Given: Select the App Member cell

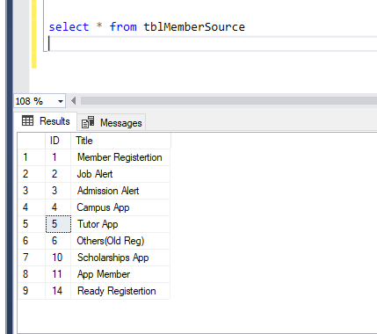Looking at the screenshot, I should click(120, 274).
